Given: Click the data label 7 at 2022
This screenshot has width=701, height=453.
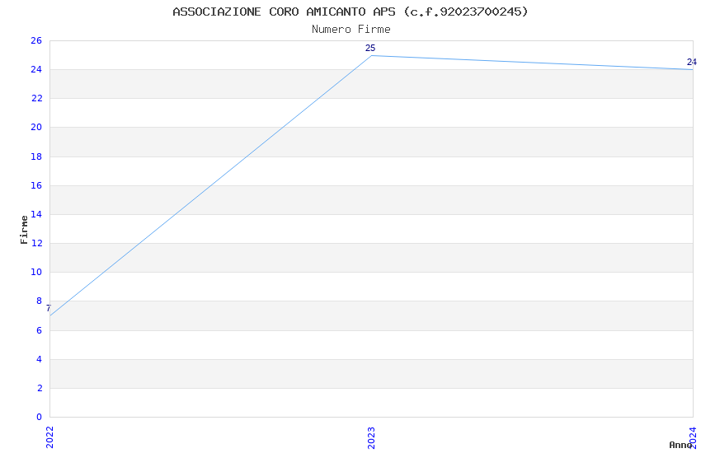Looking at the screenshot, I should [49, 308].
